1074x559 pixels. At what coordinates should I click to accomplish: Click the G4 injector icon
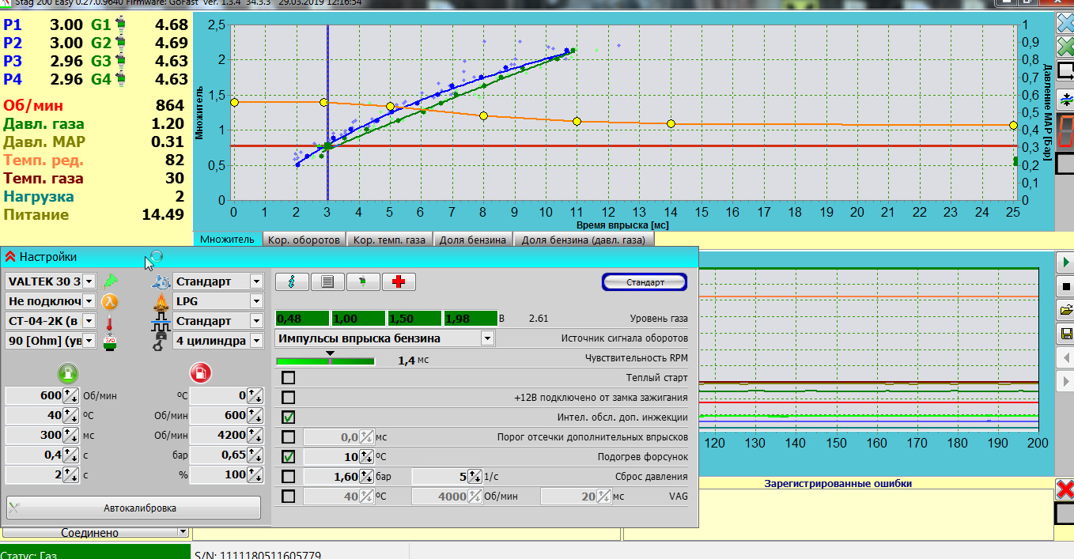pyautogui.click(x=120, y=79)
